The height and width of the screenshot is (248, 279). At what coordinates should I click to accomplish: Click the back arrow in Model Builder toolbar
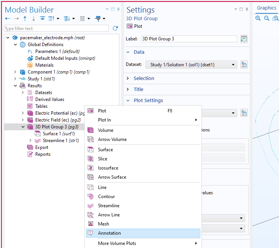[8, 19]
